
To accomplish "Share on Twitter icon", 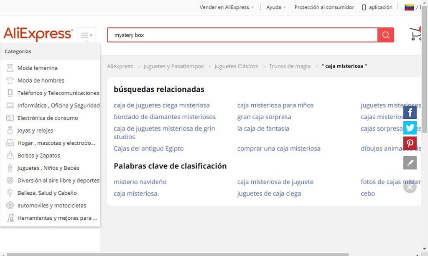I will 410,128.
